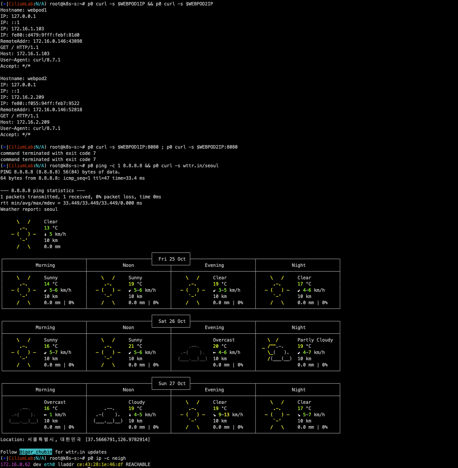Click the 'Partly Cloudy' condition label
458x468 pixels.
[315, 340]
